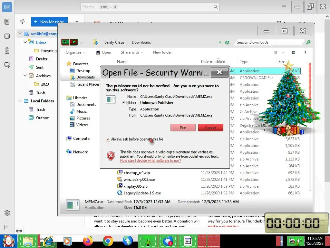Open Thunderbird Settings gear icon
The width and height of the screenshot is (330, 248).
click(7, 213)
